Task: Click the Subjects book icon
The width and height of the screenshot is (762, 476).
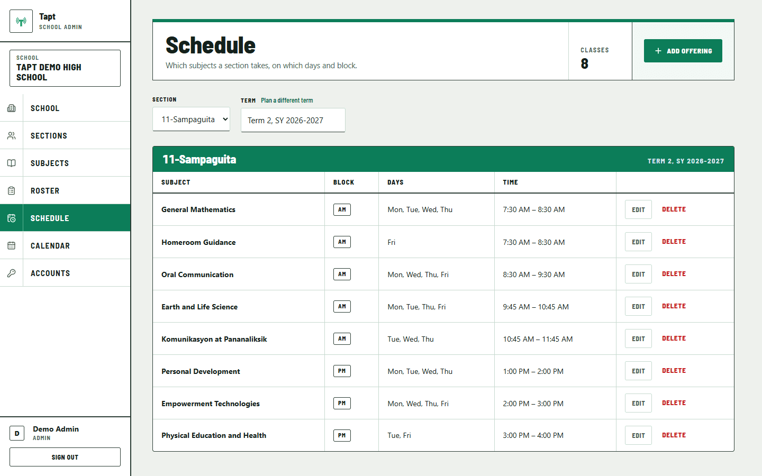Action: [11, 163]
